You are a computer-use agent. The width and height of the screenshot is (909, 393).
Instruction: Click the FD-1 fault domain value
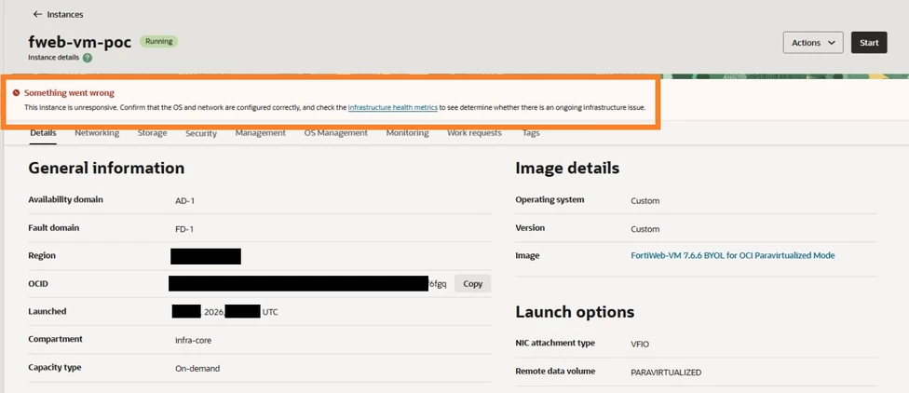[x=184, y=229]
